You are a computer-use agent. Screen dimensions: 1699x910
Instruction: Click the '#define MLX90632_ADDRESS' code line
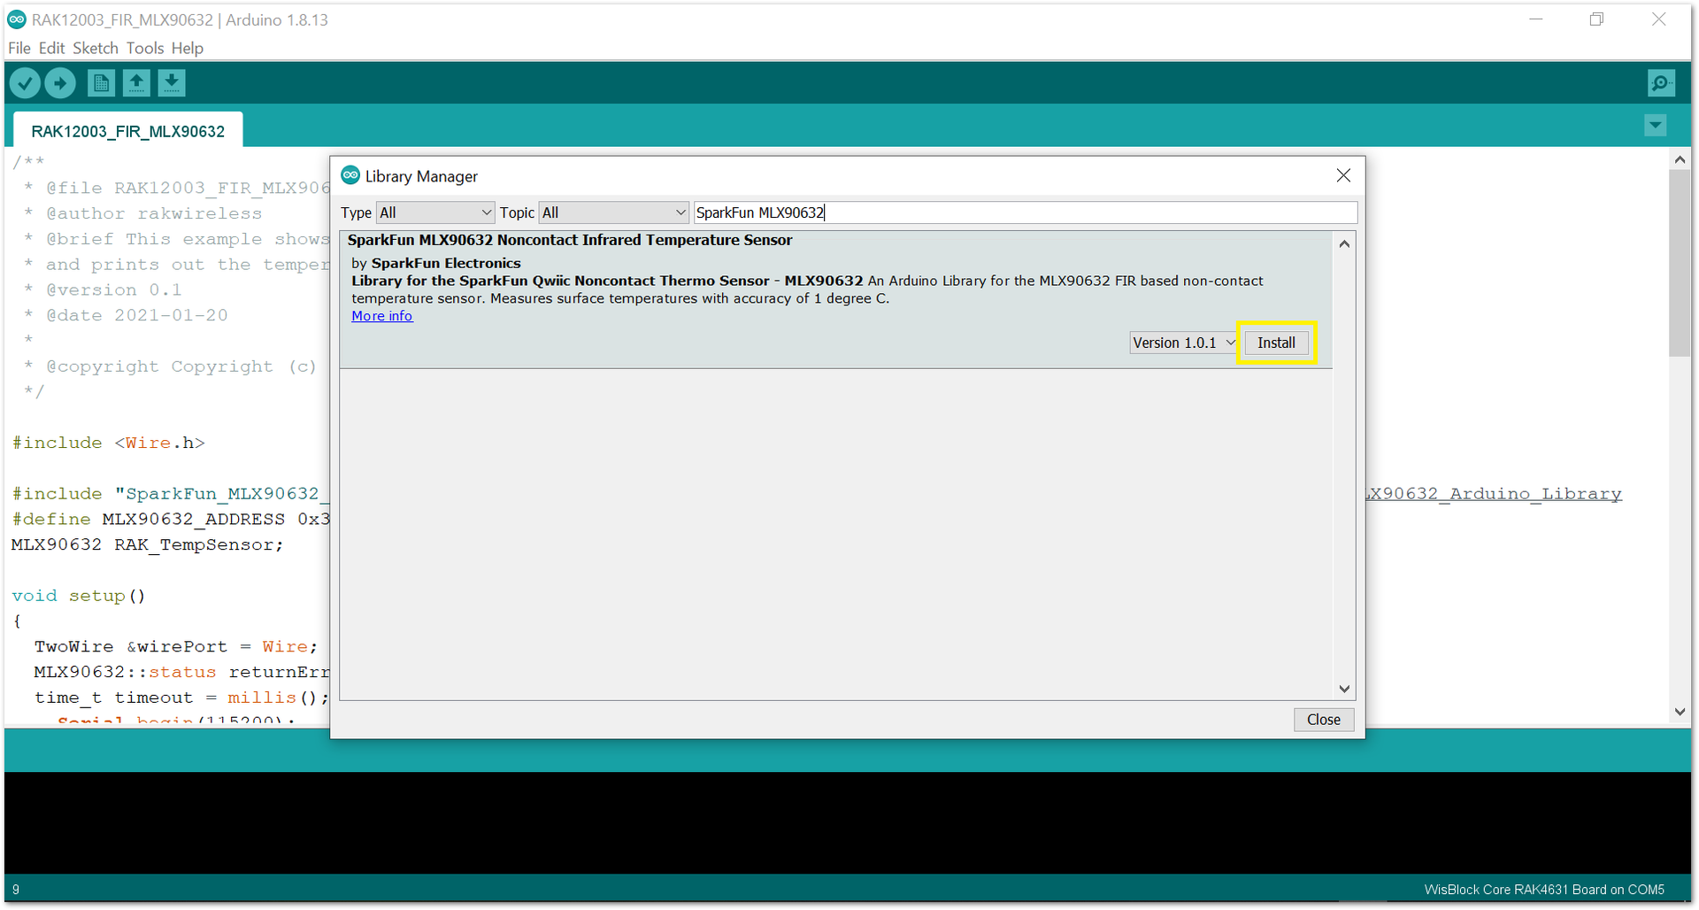171,519
